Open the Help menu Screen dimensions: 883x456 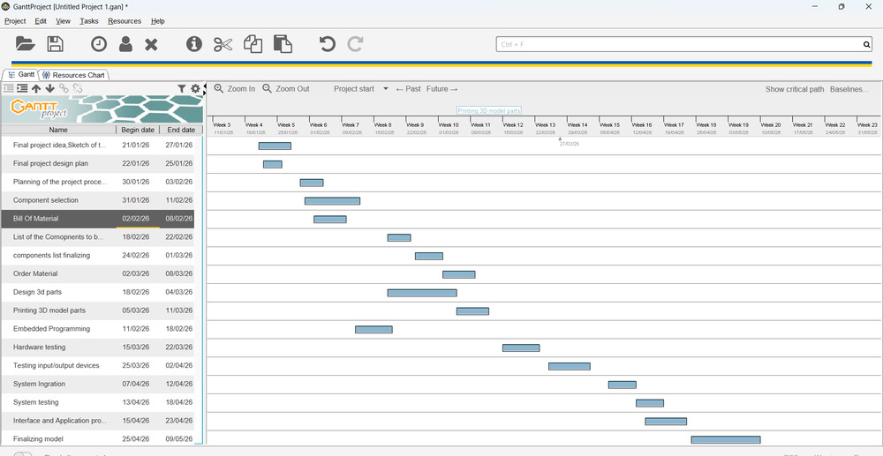pyautogui.click(x=158, y=21)
